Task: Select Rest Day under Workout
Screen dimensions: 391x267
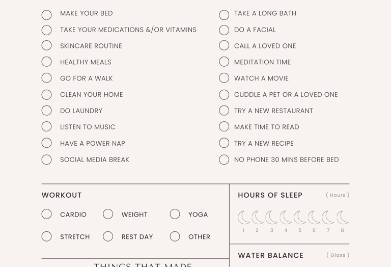Action: pos(108,236)
